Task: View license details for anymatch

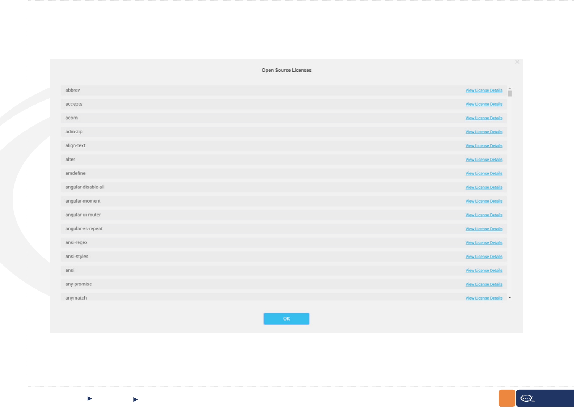Action: click(484, 298)
